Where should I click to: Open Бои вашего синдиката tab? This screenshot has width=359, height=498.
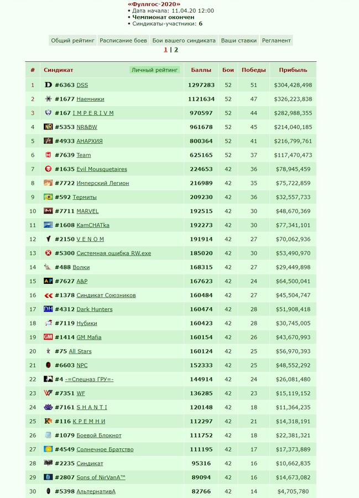(184, 40)
